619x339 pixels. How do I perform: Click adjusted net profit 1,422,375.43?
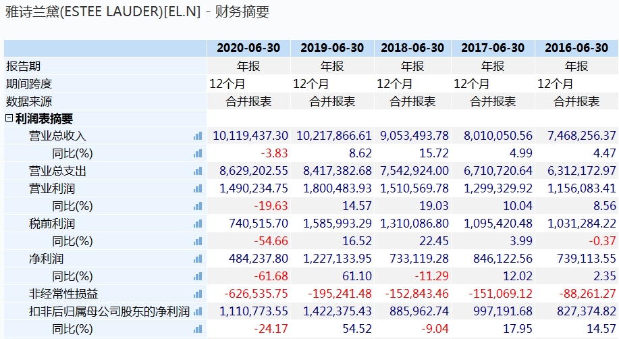click(338, 311)
